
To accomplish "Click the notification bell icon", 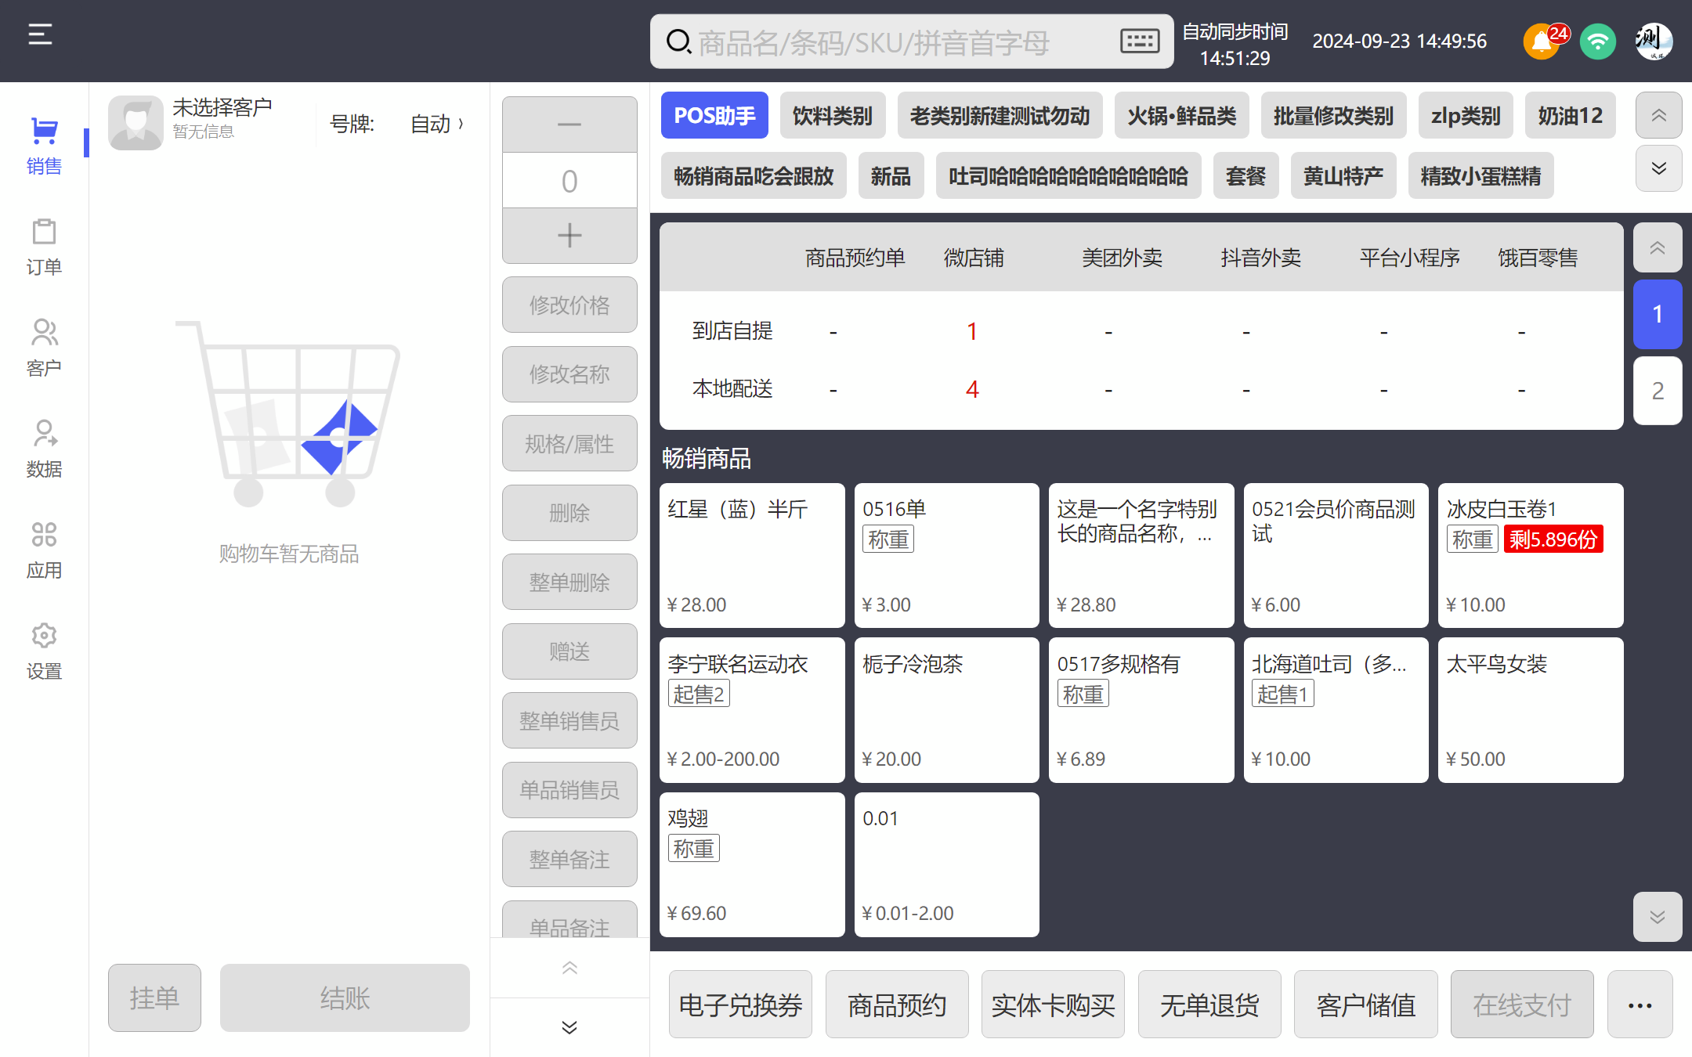I will coord(1541,41).
